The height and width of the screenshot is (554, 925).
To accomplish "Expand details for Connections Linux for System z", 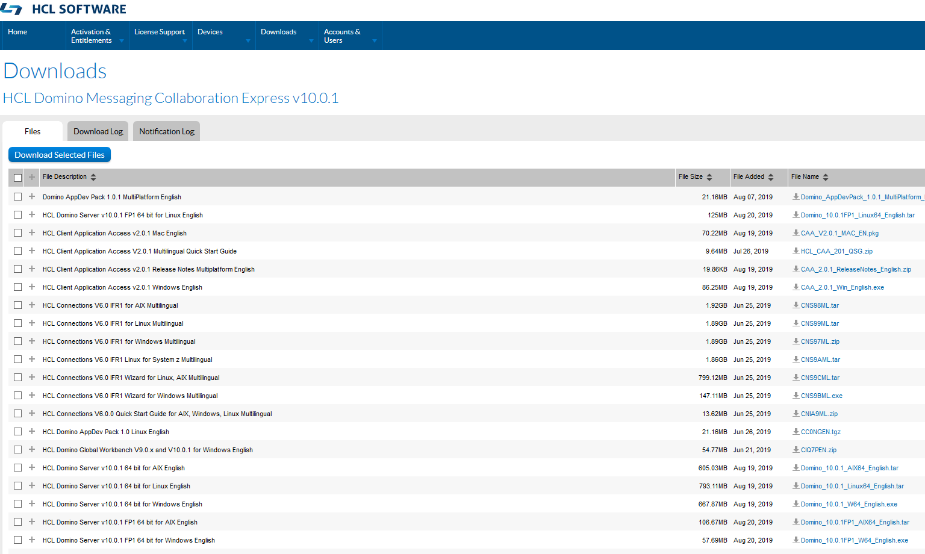I will 32,359.
